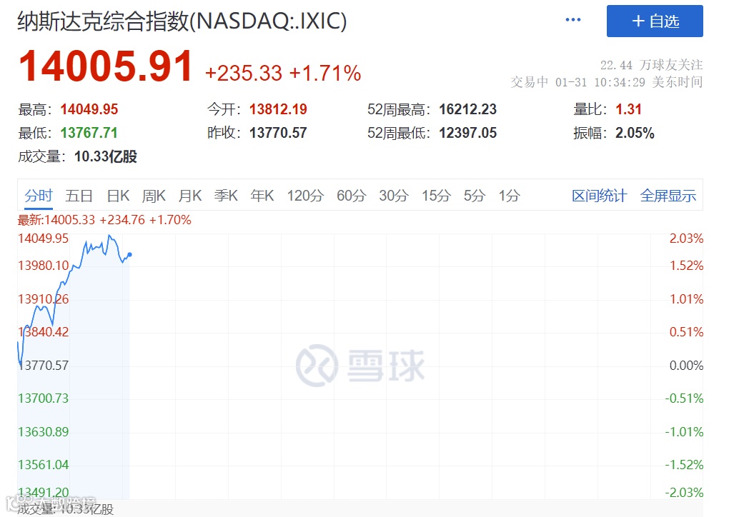Pick the 30分 interval tab
This screenshot has width=739, height=517.
[394, 196]
